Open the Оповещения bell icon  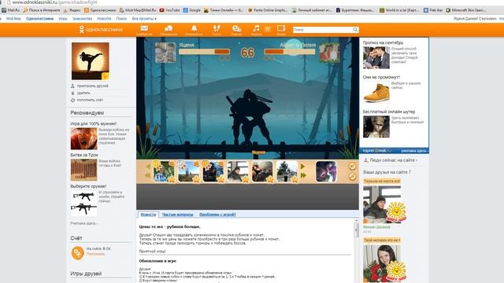(194, 28)
